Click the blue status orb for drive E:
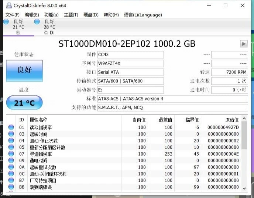Image resolution: width=254 pixels, height=198 pixels. click(6, 22)
